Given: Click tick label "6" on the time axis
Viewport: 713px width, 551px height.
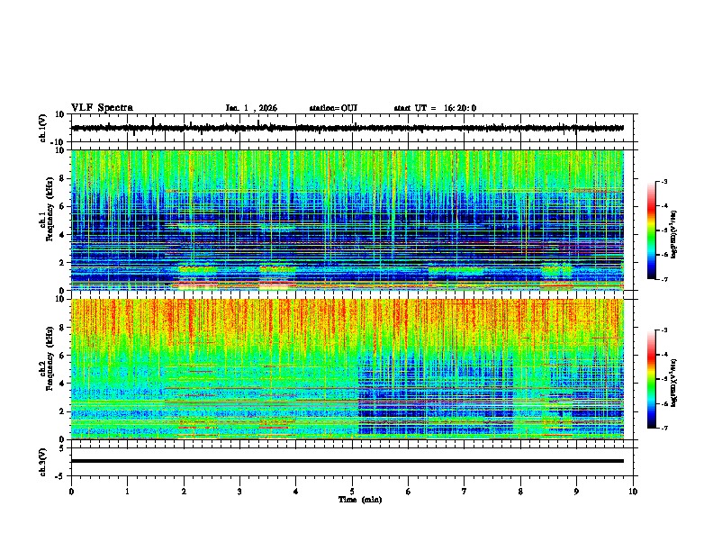Looking at the screenshot, I should 409,492.
